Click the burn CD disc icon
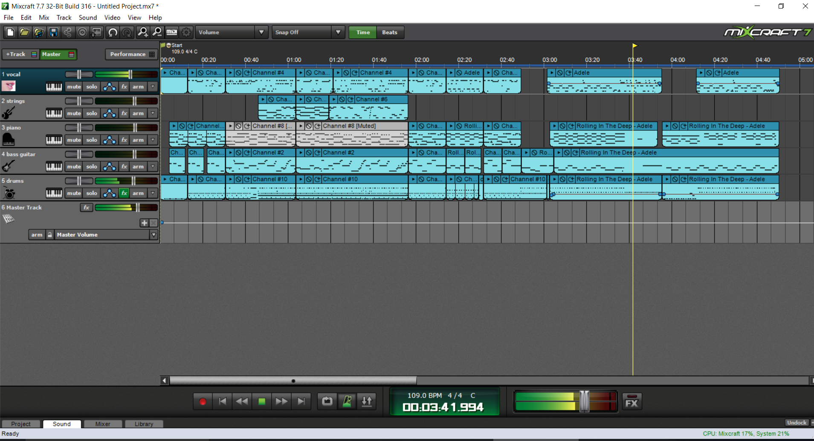The image size is (814, 441). coord(82,32)
